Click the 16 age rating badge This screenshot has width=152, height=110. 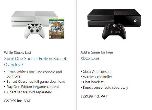50,37
